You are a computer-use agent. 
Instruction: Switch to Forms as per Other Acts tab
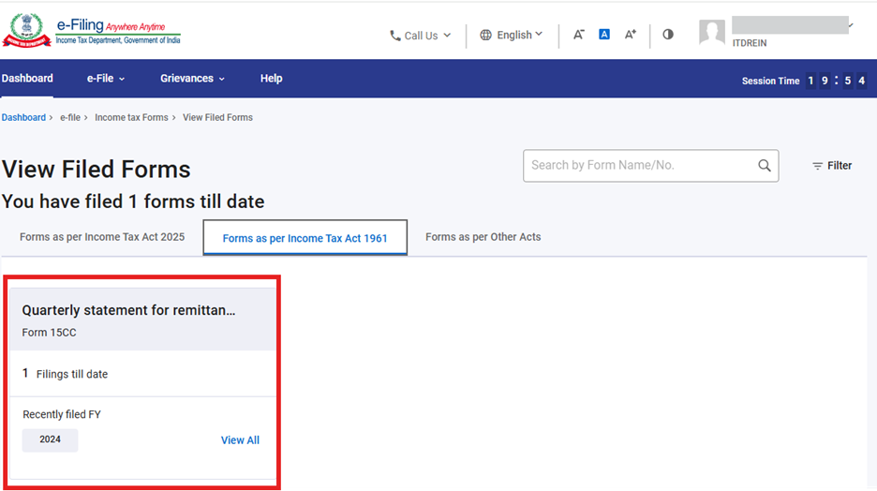point(483,237)
